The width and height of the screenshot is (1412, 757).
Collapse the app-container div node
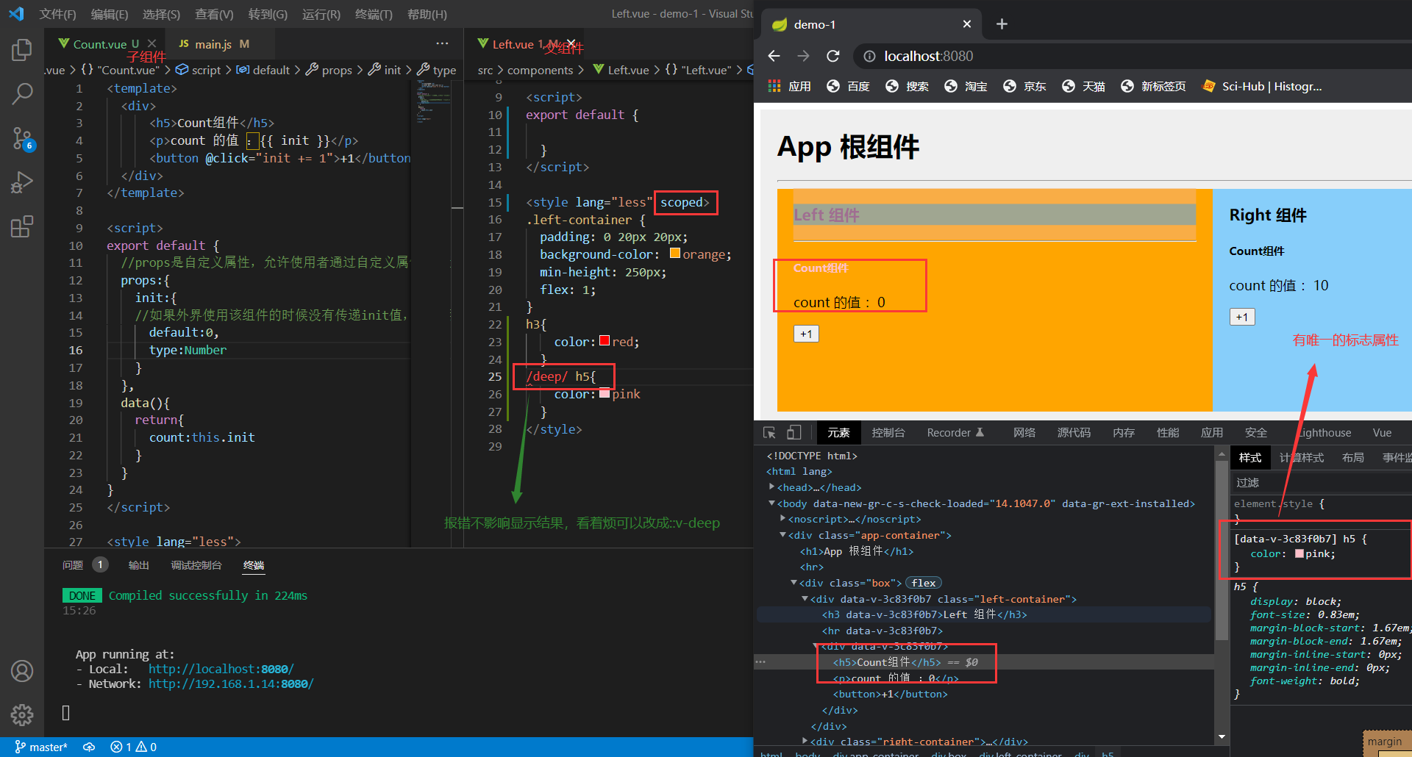pos(782,535)
